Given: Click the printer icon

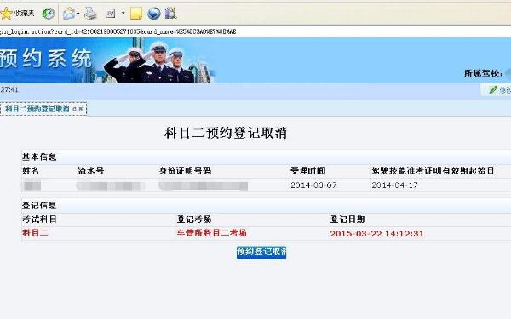Looking at the screenshot, I should 90,14.
